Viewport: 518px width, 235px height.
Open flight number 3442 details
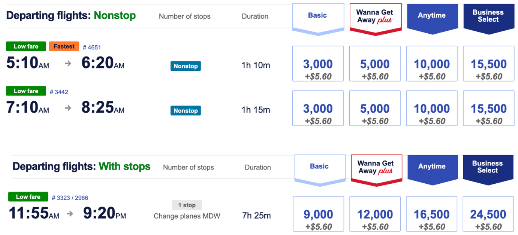(59, 92)
